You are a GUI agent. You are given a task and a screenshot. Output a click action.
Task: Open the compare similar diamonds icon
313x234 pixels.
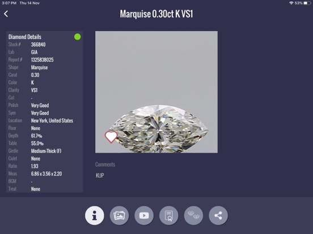pos(193,215)
